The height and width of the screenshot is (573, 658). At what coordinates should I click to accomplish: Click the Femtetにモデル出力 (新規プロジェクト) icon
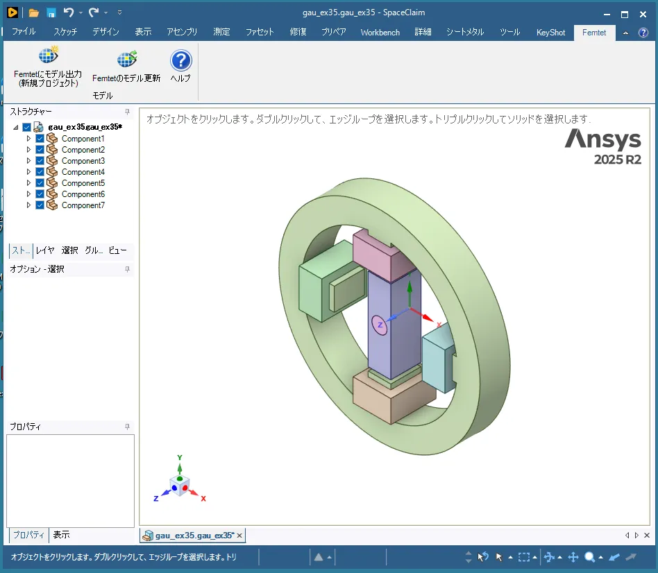click(49, 55)
